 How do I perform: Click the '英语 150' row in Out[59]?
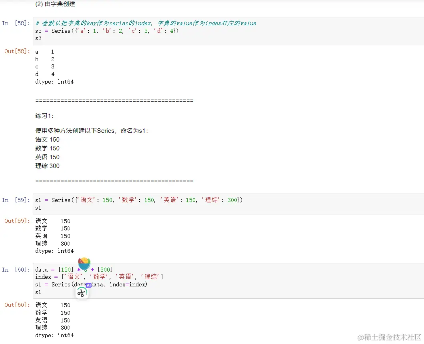point(53,236)
